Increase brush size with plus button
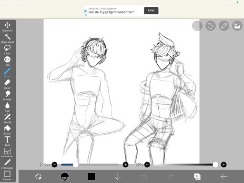The width and height of the screenshot is (244, 183). (125, 165)
